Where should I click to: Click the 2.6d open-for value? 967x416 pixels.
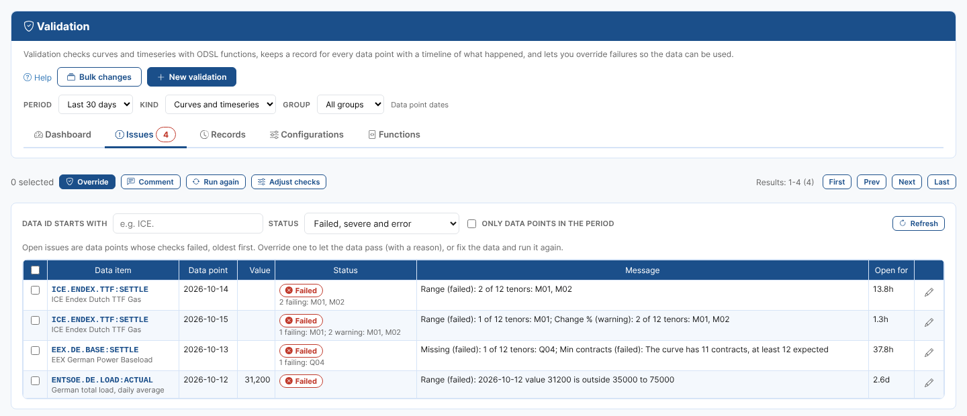882,380
